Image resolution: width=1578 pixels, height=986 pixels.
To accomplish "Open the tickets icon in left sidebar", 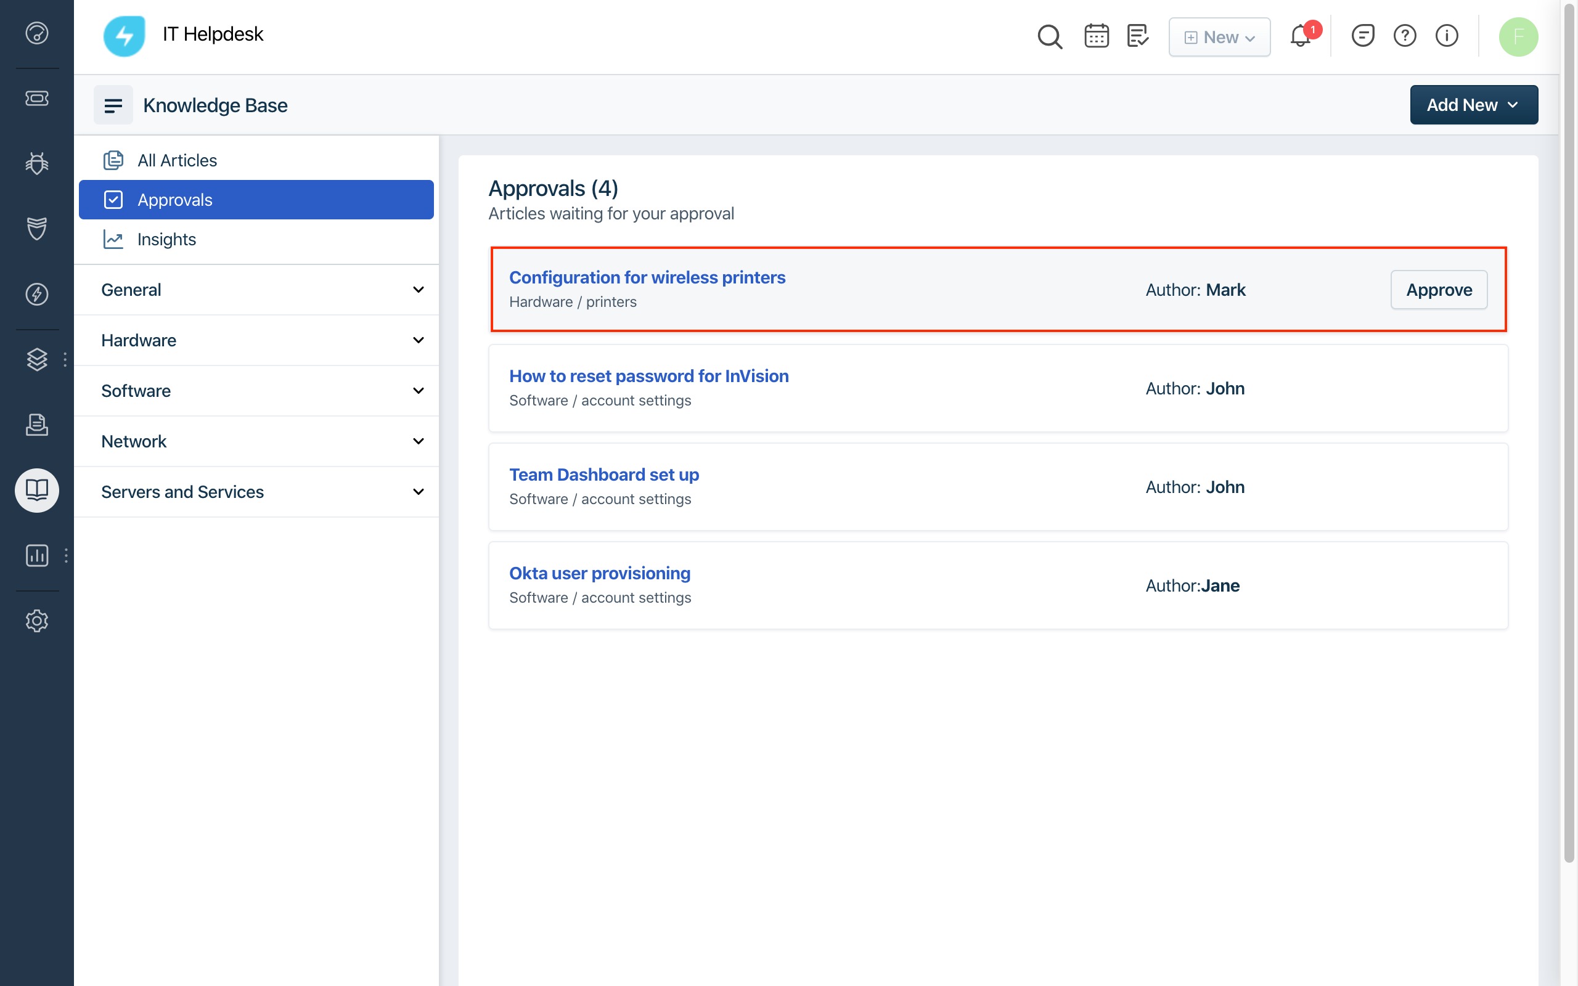I will coord(36,99).
